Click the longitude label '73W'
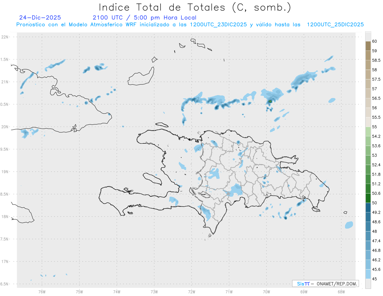 pos(154,292)
